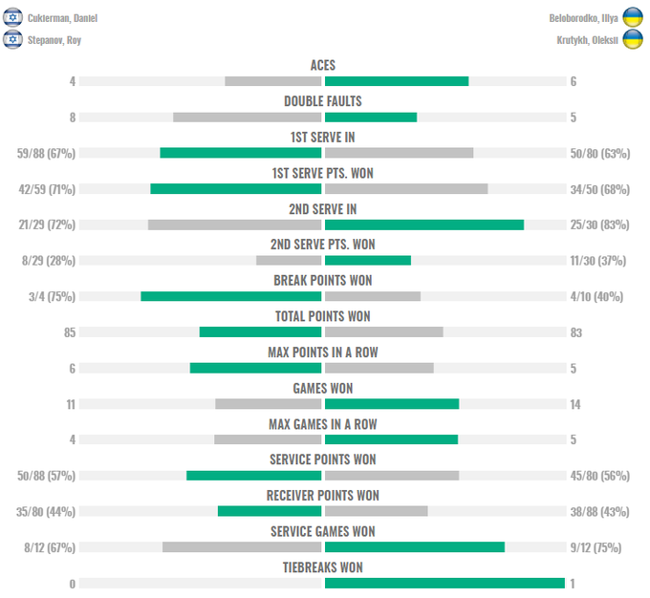Click the green Tiebreaks Won bar
The image size is (650, 598).
444,584
